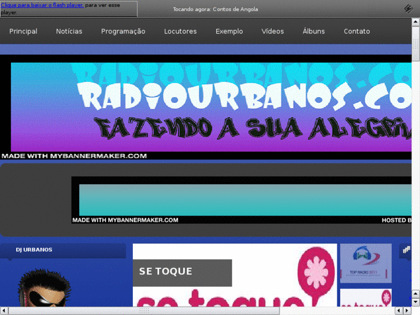
Task: Click the horizontal scrollbar thumb
Action: click(x=144, y=311)
